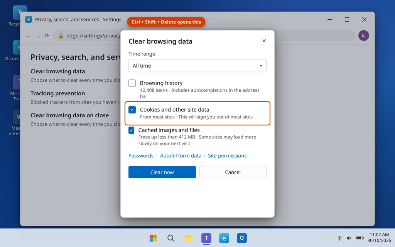
Task: Open taskbar Search
Action: click(x=171, y=238)
